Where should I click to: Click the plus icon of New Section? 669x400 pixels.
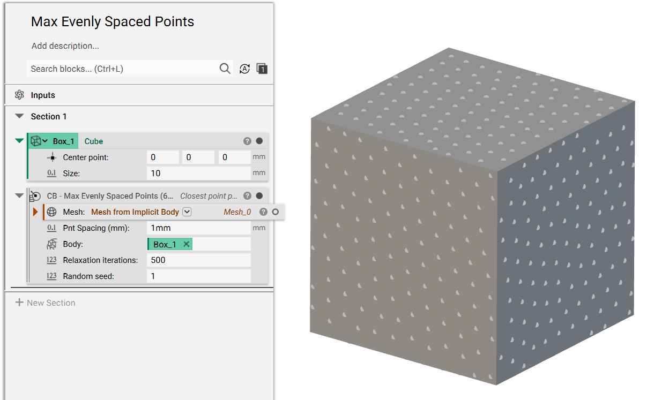19,303
